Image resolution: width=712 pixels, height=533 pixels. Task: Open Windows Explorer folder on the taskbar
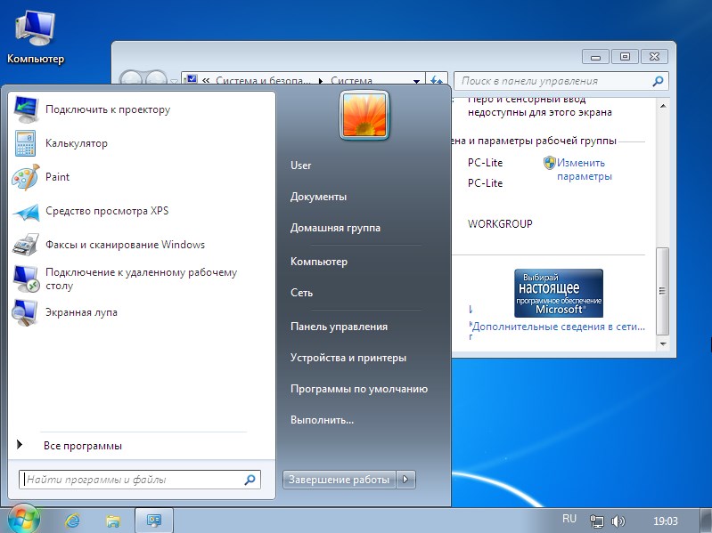click(x=112, y=521)
